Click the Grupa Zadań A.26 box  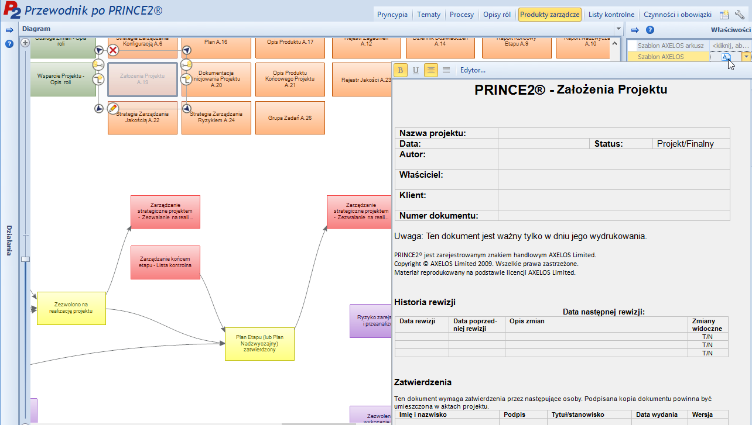(290, 118)
